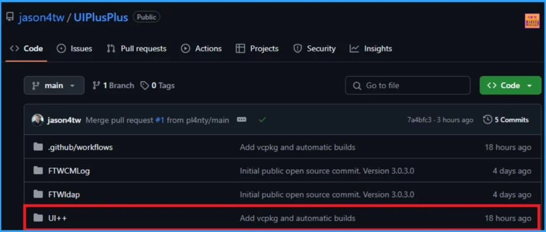Open the jason4tw owner link
546x232 pixels.
pyautogui.click(x=42, y=17)
